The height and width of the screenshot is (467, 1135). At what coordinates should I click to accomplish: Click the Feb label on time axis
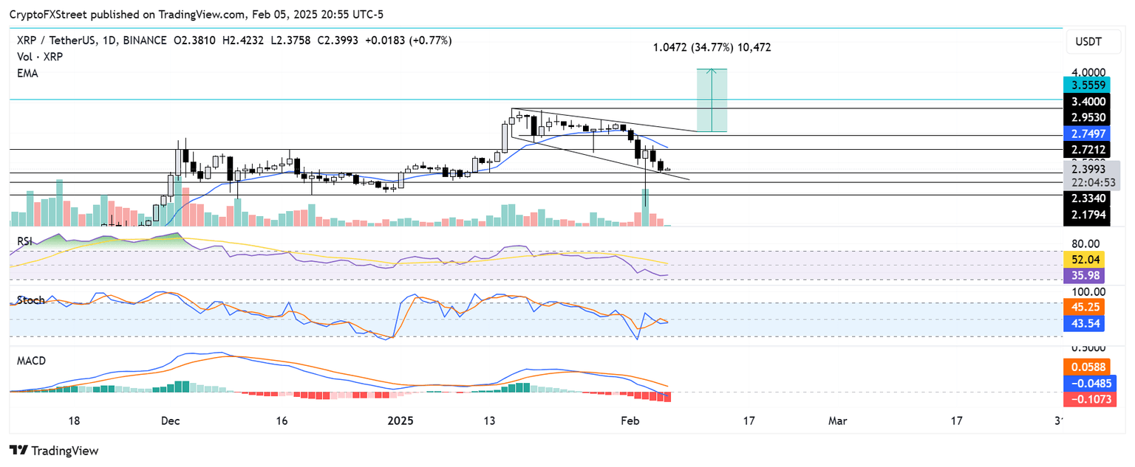click(x=630, y=421)
